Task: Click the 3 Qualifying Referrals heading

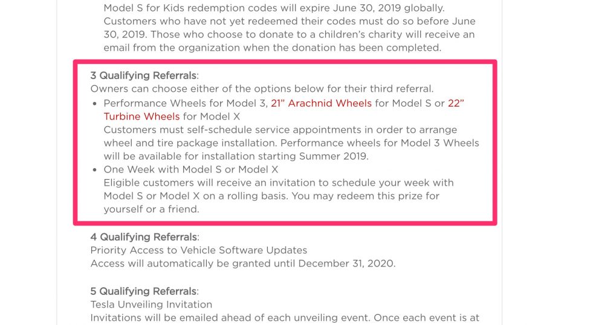Action: pyautogui.click(x=144, y=75)
